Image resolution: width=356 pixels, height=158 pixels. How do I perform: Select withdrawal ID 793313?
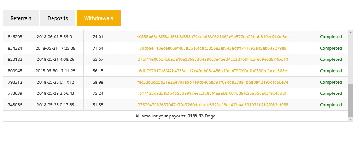coord(15,82)
